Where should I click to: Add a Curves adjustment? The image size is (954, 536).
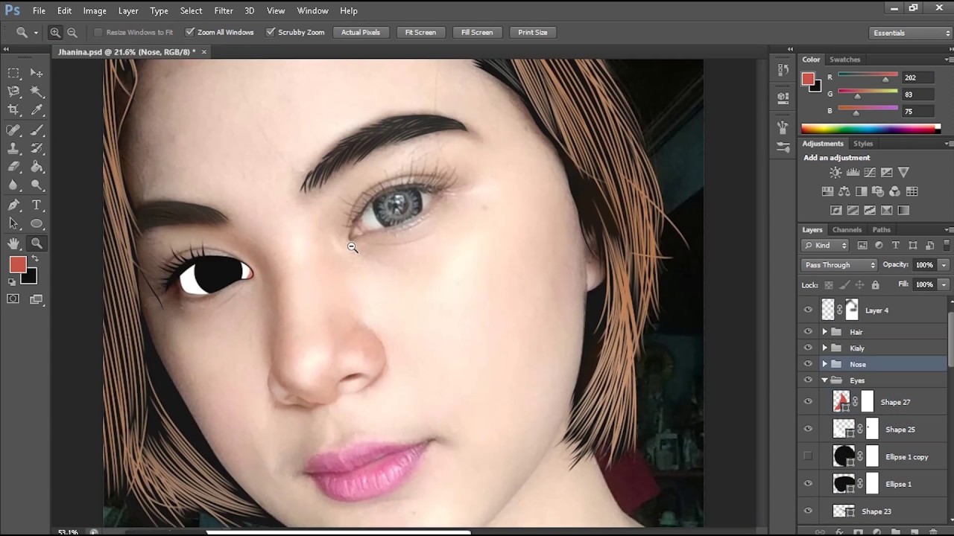(x=870, y=173)
